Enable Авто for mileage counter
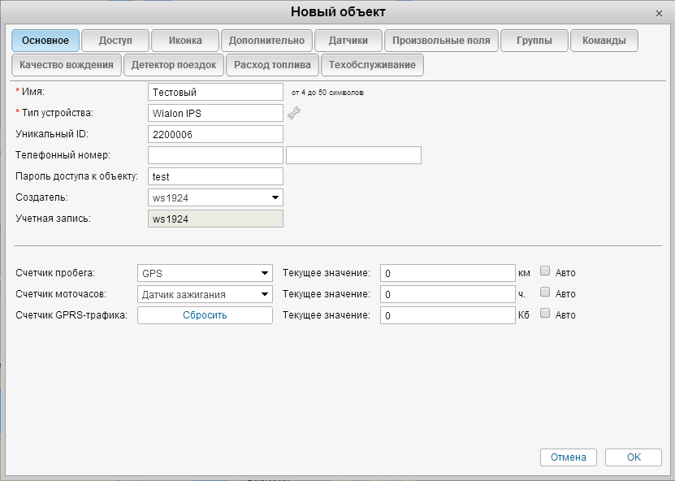The height and width of the screenshot is (481, 675). (x=545, y=271)
